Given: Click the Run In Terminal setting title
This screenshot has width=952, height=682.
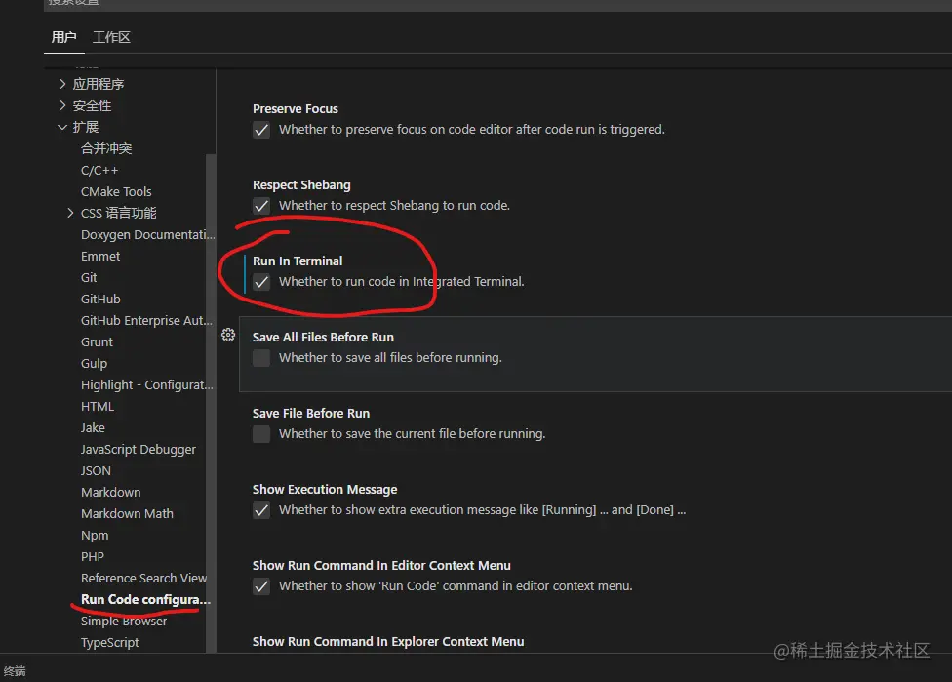Looking at the screenshot, I should coord(297,261).
